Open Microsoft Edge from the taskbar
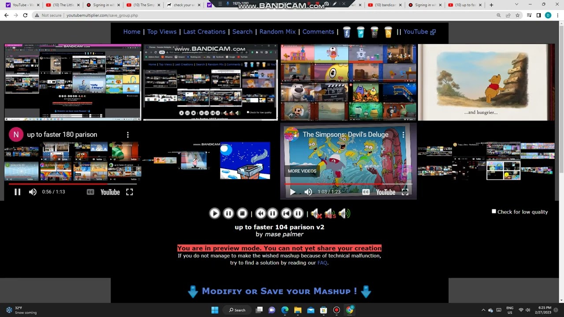Screen dimensions: 564x317 tap(285, 310)
